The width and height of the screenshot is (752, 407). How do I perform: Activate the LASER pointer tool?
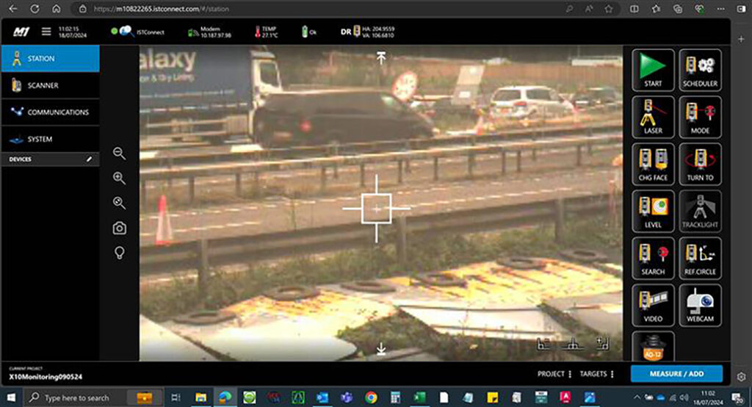pyautogui.click(x=653, y=117)
